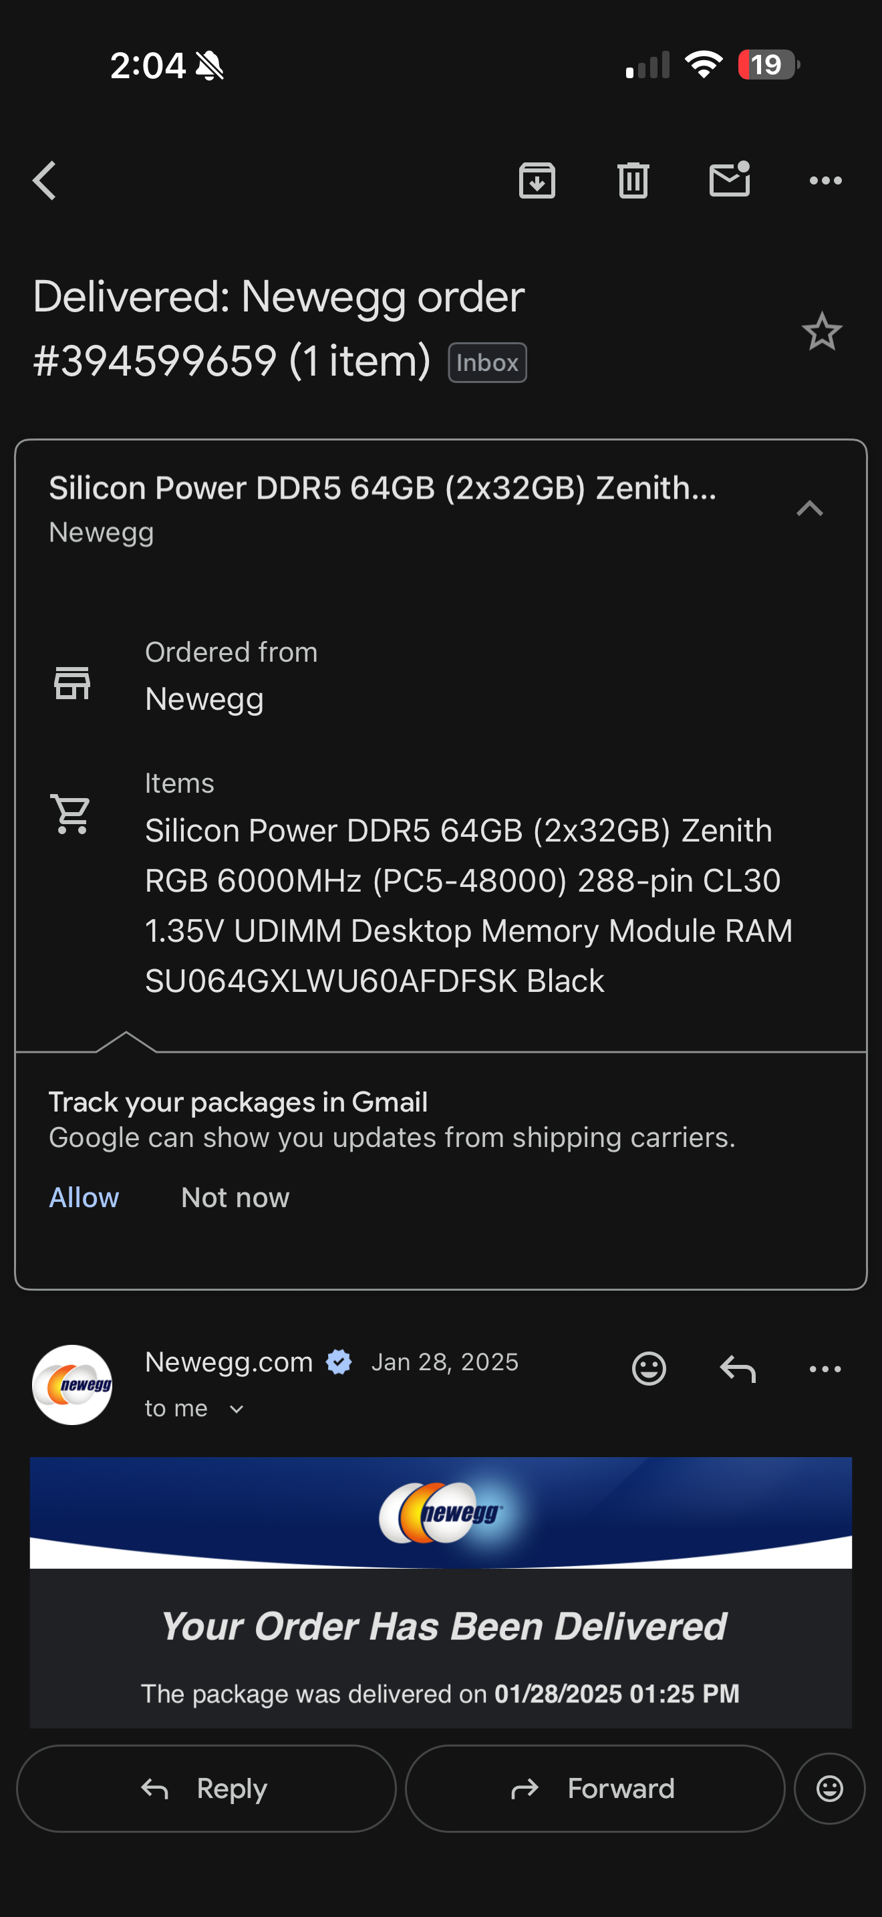Image resolution: width=882 pixels, height=1917 pixels.
Task: Open message options beside the sender
Action: 825,1368
